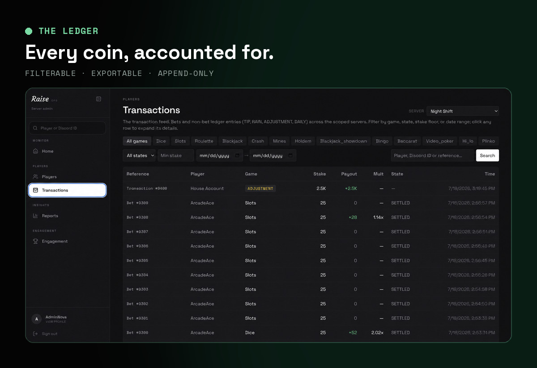The width and height of the screenshot is (537, 368).
Task: Filter by Crash game
Action: pos(258,141)
